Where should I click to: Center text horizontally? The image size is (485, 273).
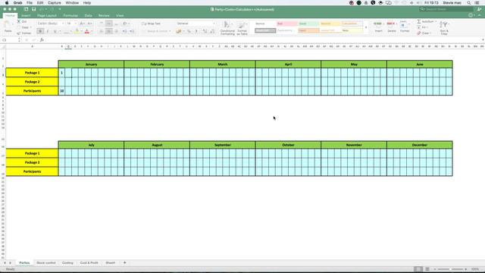coord(109,31)
